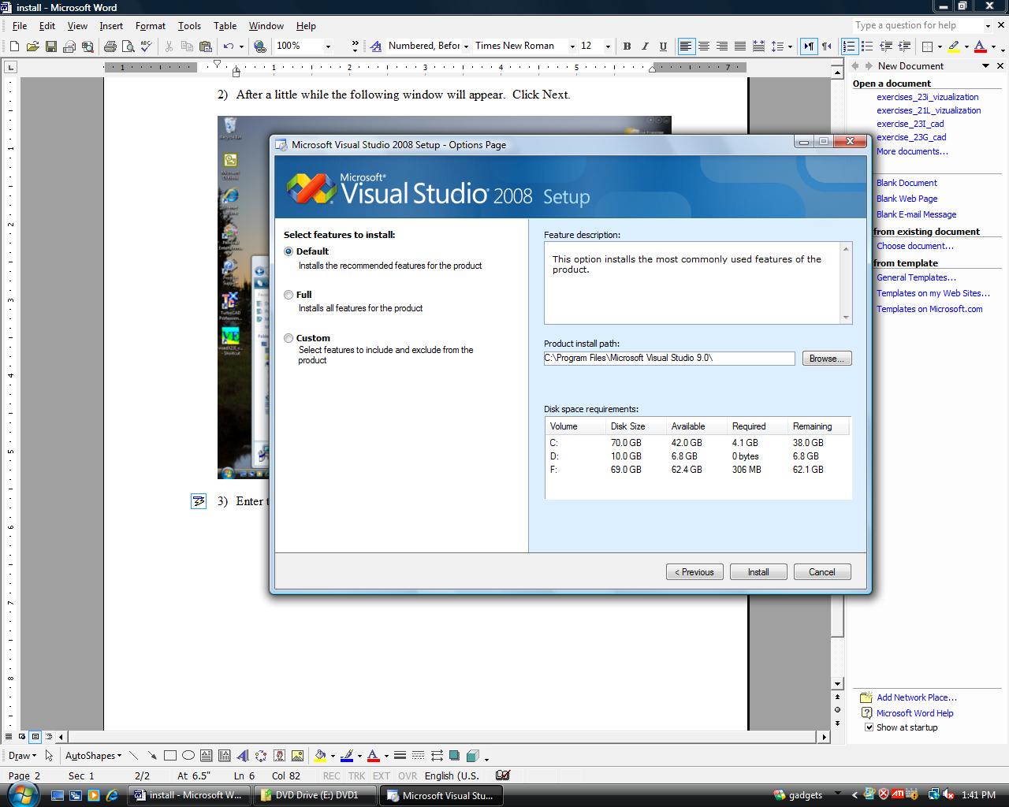
Task: Open the Format menu
Action: tap(151, 26)
